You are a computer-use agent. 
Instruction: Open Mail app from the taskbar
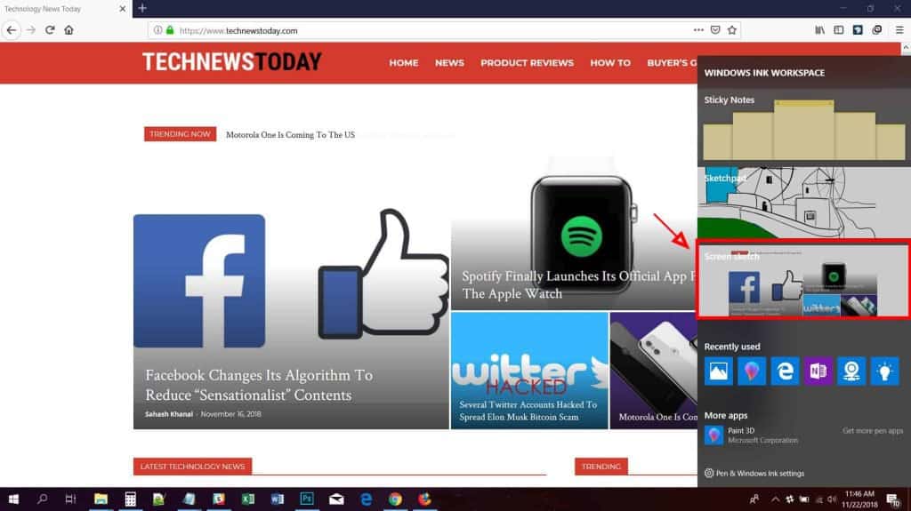click(336, 499)
